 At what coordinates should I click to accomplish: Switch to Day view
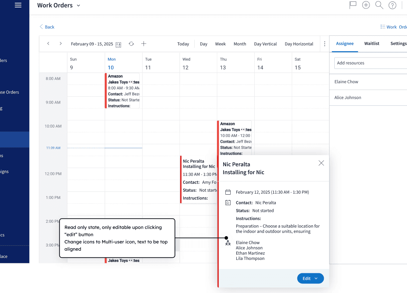[x=203, y=44]
